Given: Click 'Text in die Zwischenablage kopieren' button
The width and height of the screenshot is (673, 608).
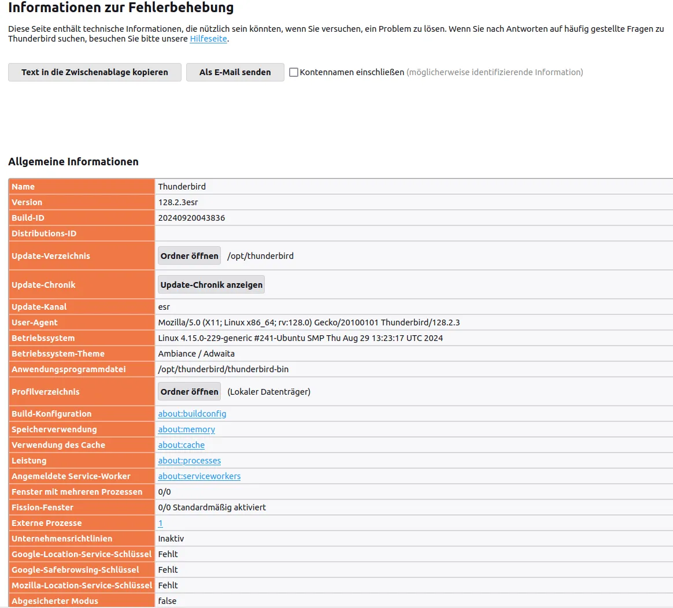Looking at the screenshot, I should (x=94, y=72).
